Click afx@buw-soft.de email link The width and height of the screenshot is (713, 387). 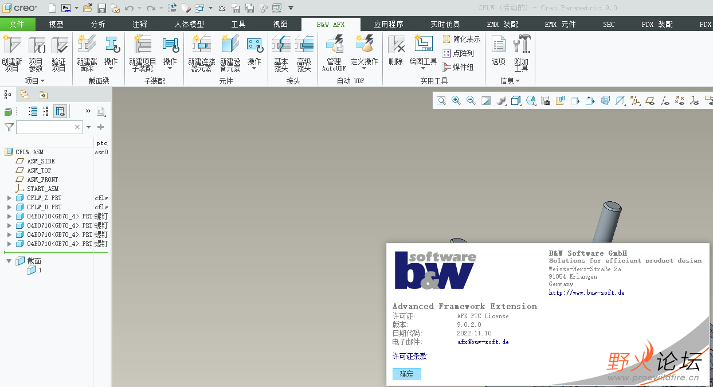483,342
